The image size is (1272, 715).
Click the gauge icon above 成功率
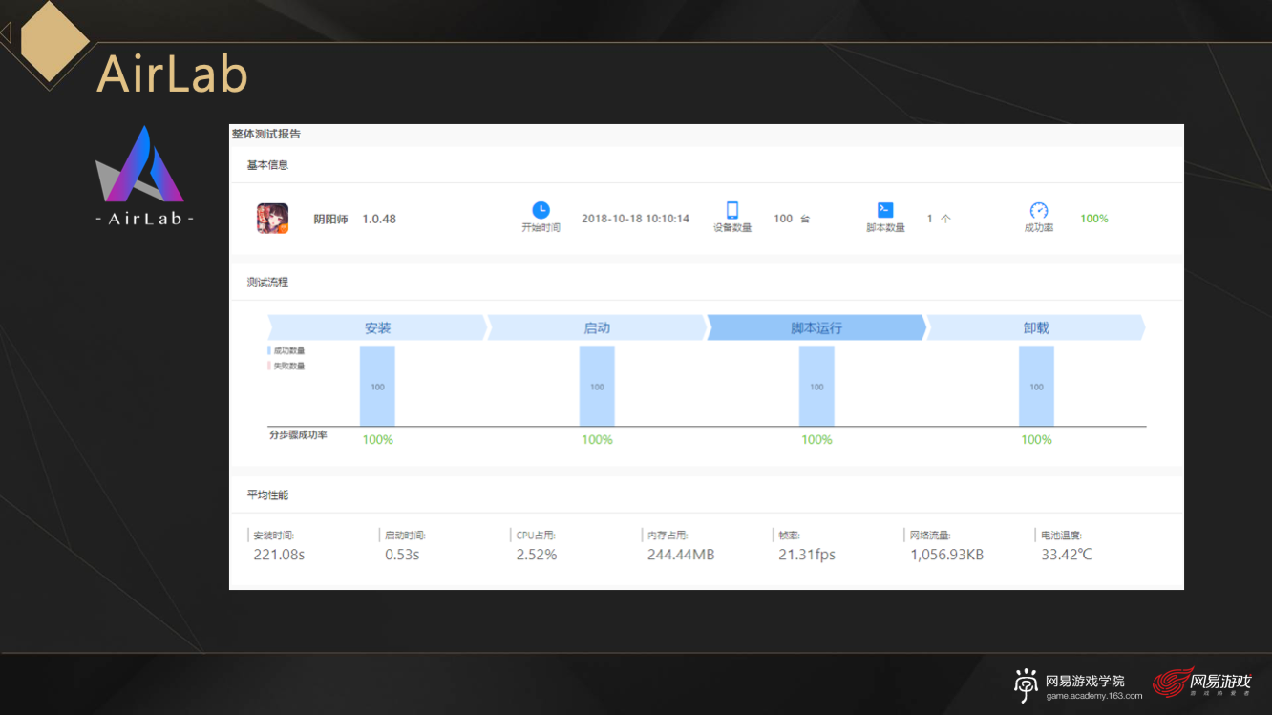[x=1039, y=210]
